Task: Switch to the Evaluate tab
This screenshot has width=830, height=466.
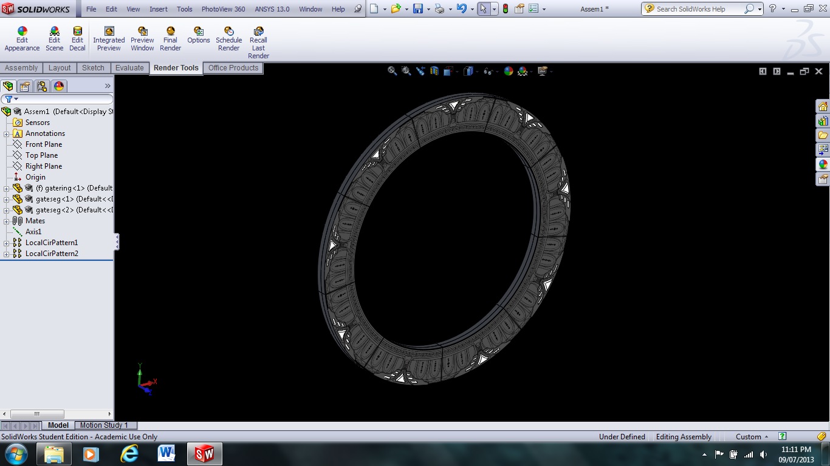Action: click(x=129, y=68)
